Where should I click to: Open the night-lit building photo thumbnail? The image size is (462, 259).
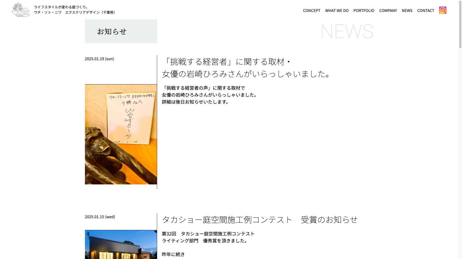point(121,245)
